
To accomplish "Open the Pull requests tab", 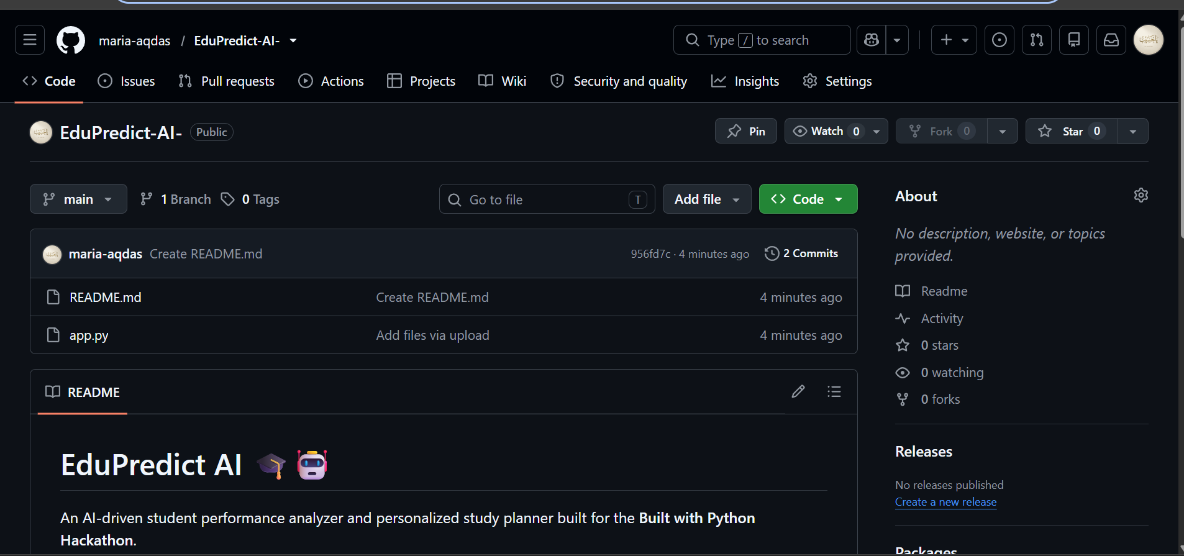I will [x=226, y=81].
